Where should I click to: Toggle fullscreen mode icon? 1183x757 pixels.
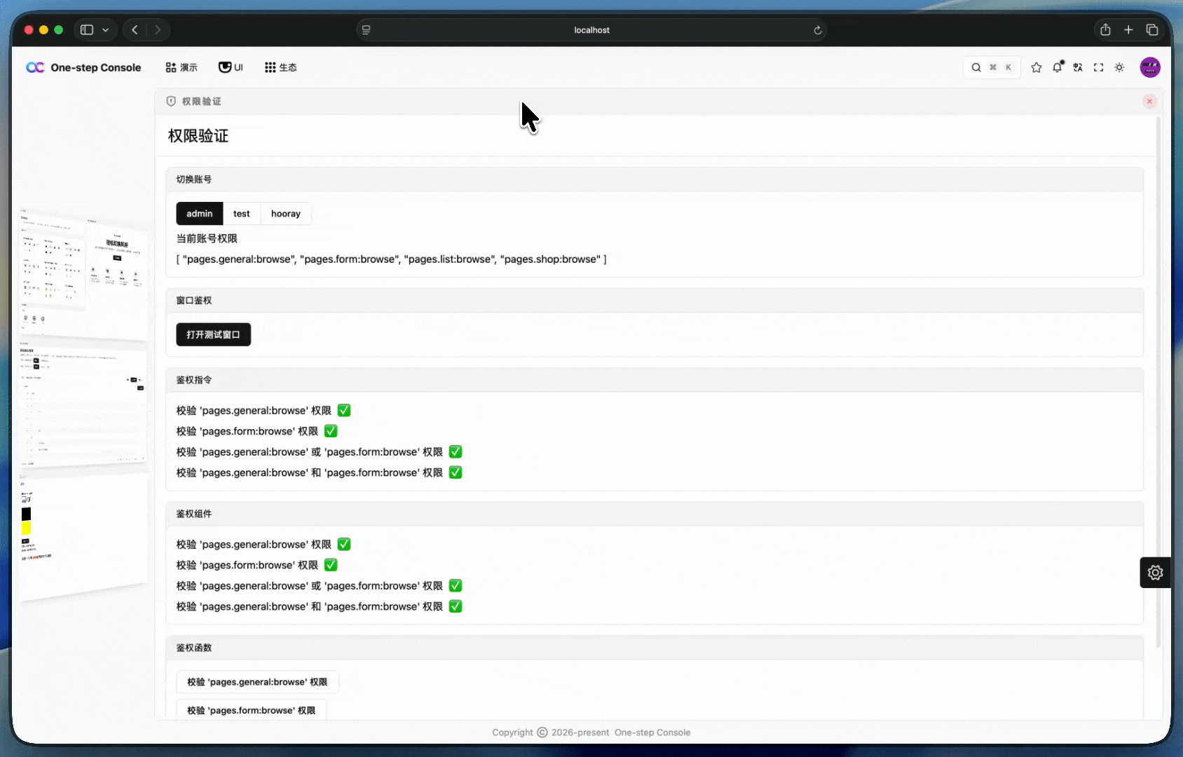coord(1099,67)
